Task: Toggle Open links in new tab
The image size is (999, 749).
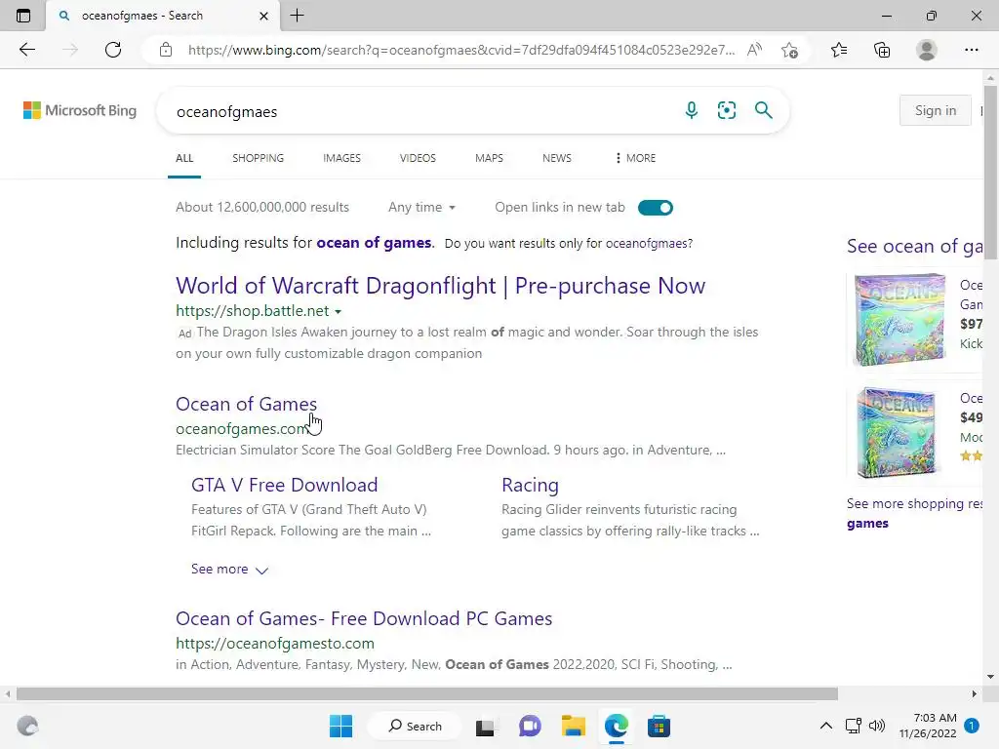Action: [655, 208]
